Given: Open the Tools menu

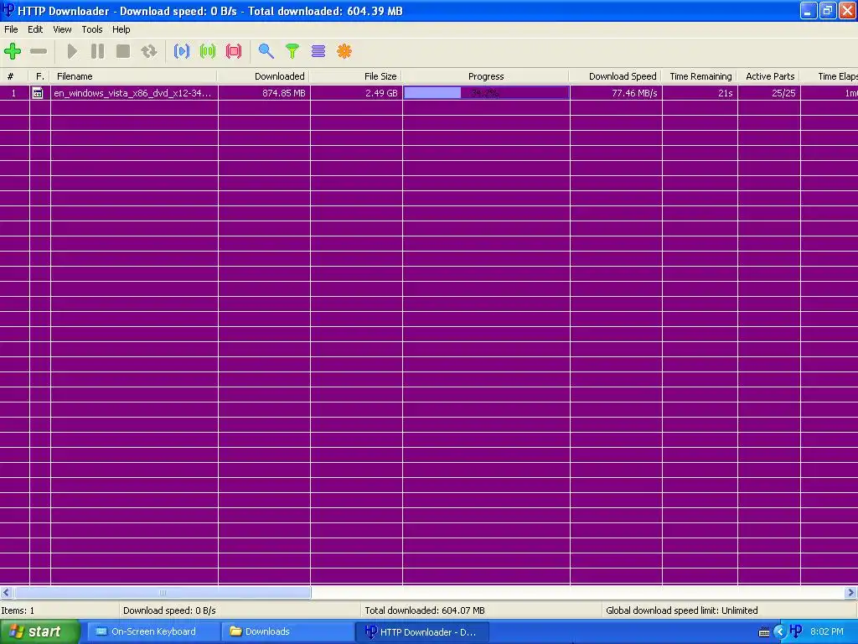Looking at the screenshot, I should pyautogui.click(x=92, y=29).
